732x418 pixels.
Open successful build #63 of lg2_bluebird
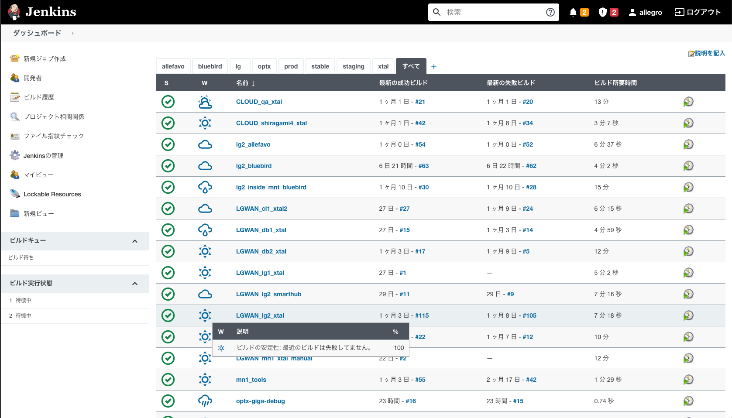click(x=424, y=166)
